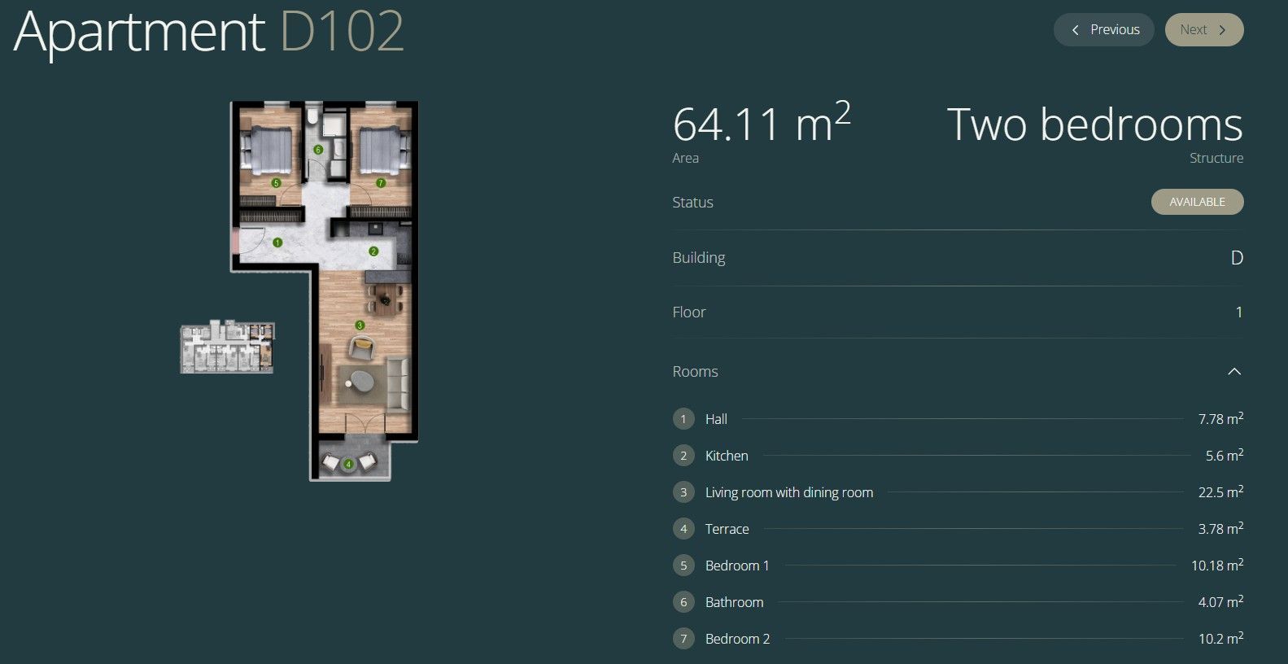This screenshot has width=1288, height=664.
Task: Click the "Hall" room label
Action: [x=716, y=419]
